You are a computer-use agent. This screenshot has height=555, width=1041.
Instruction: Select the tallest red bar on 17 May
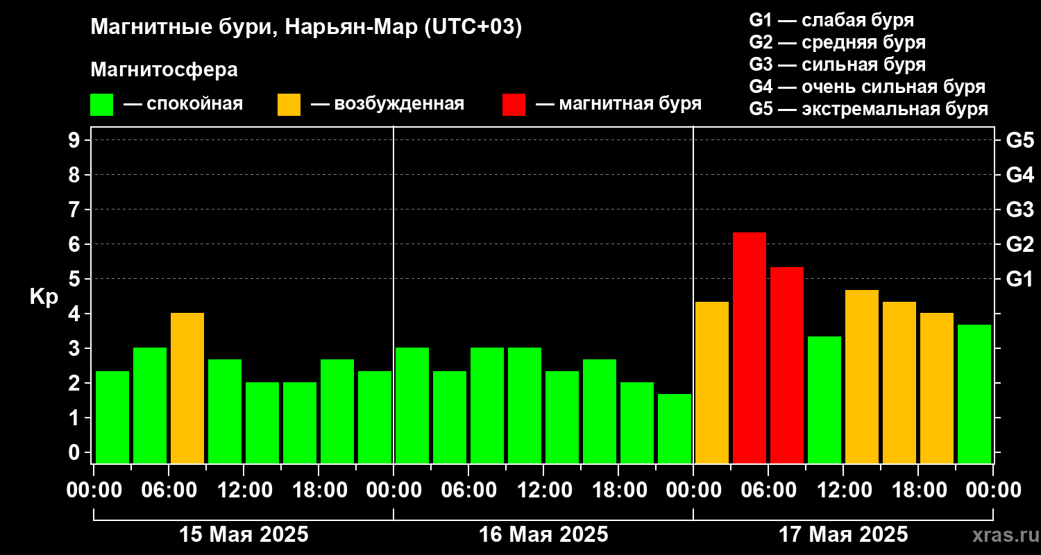click(x=750, y=348)
